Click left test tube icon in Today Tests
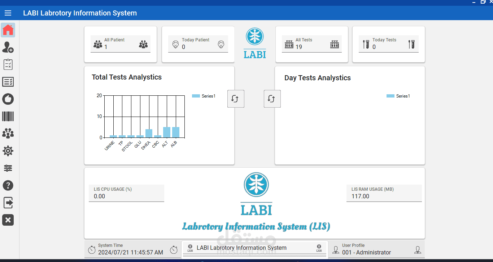 click(366, 44)
